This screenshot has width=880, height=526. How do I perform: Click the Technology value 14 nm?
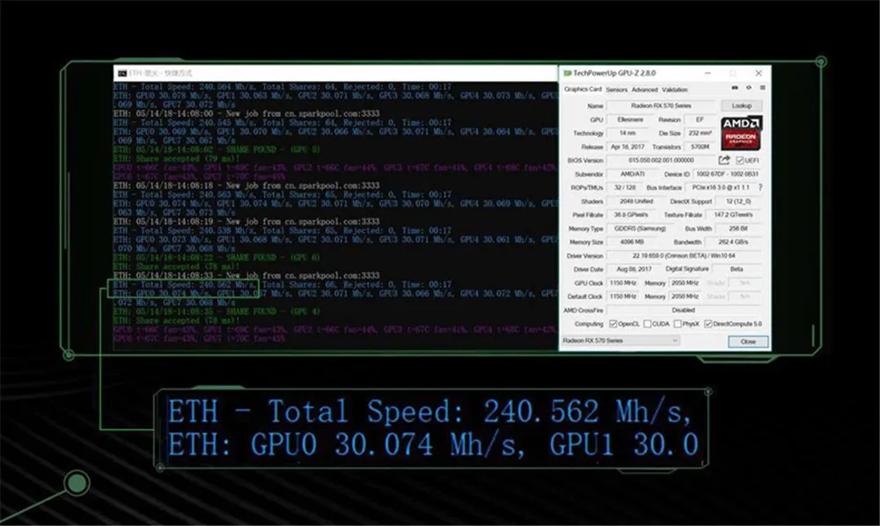[x=627, y=133]
